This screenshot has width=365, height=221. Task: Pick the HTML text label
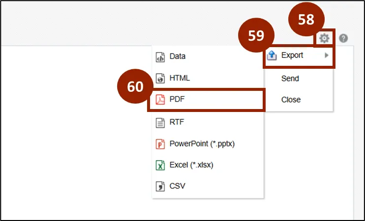(x=180, y=78)
